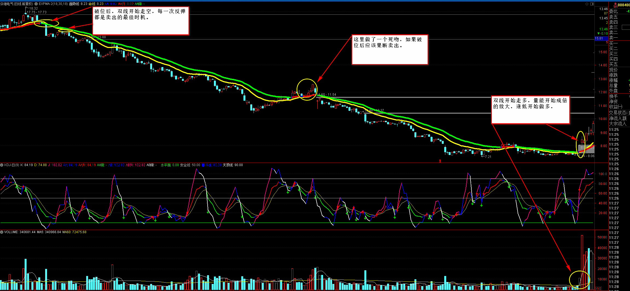Click the diamond icon above the price axis

587,4
